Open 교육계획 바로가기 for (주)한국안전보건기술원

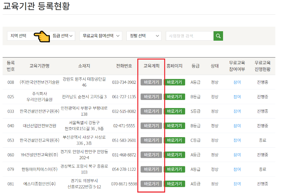click(x=151, y=82)
